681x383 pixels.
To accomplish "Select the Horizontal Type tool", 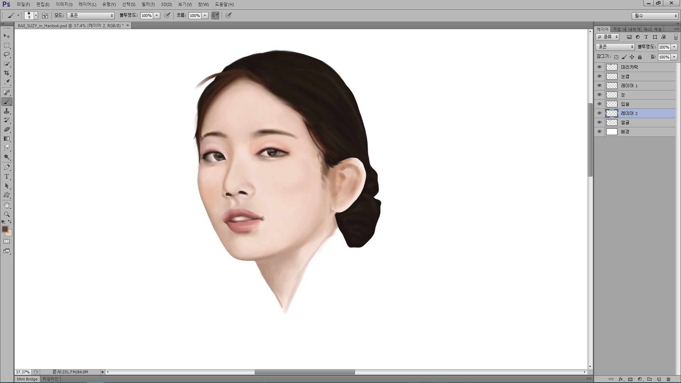I will tap(7, 177).
